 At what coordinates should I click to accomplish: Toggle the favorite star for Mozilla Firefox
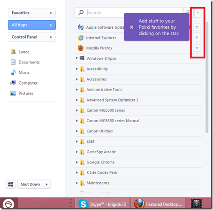point(197,48)
